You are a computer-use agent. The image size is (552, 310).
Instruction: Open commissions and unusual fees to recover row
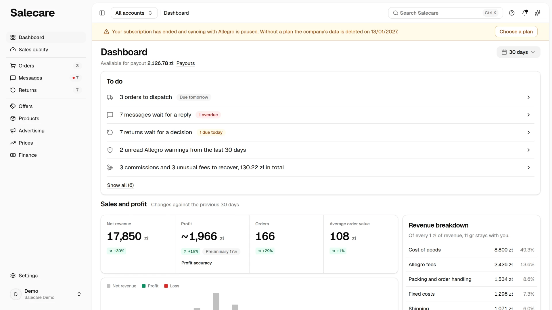tap(320, 168)
